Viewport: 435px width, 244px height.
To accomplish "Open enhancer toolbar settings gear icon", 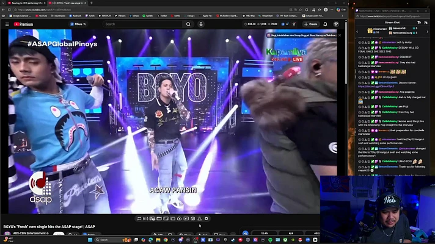I will [x=206, y=218].
